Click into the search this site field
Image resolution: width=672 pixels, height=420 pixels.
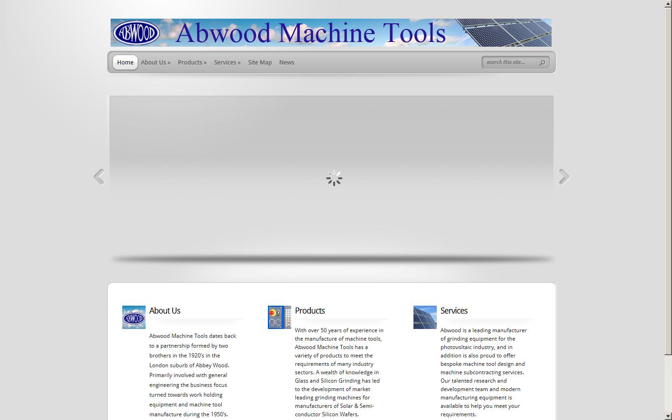click(510, 63)
